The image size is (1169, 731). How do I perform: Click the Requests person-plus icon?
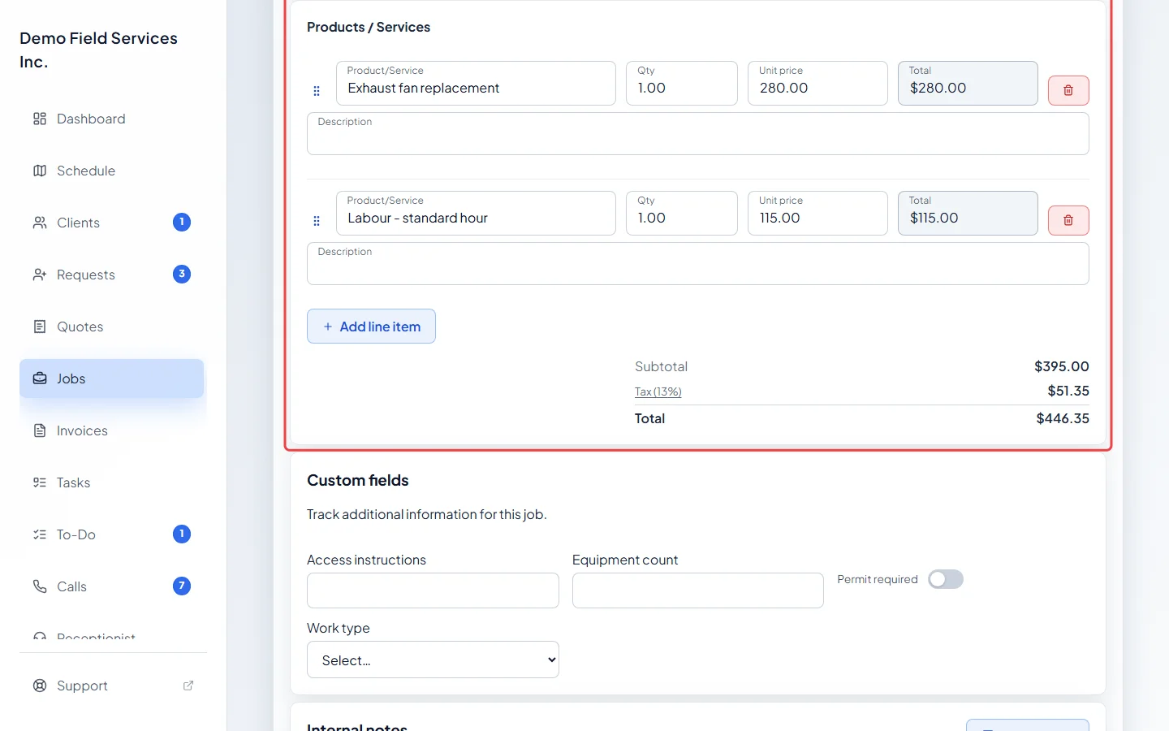[40, 275]
